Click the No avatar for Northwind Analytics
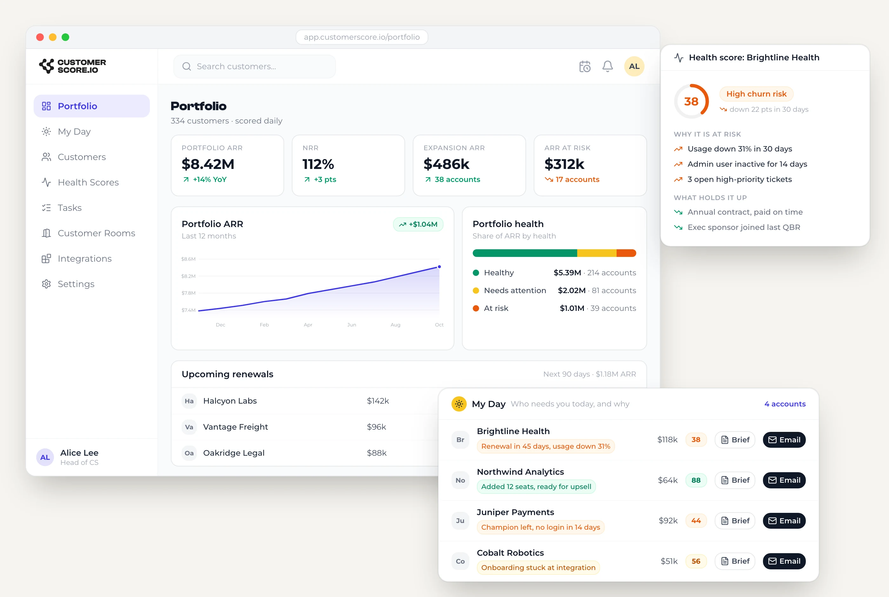889x597 pixels. click(x=460, y=480)
